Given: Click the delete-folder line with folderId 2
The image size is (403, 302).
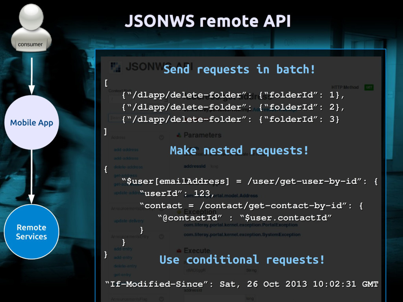Looking at the screenshot, I should point(233,107).
